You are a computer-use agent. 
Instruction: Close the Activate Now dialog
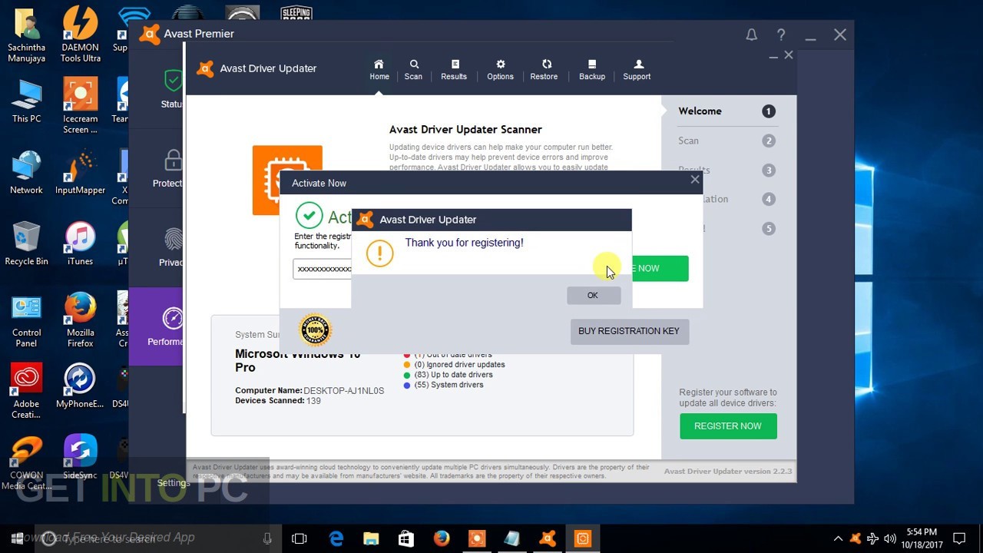pyautogui.click(x=695, y=179)
